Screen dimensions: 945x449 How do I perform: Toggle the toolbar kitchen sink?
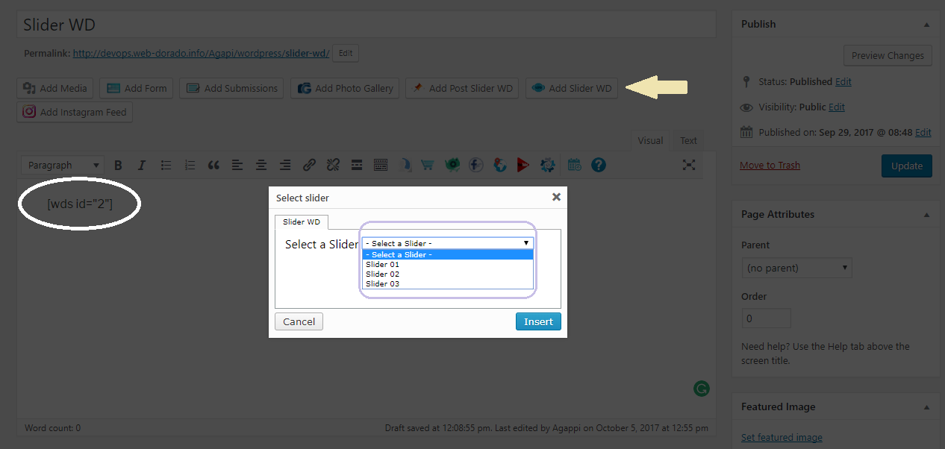pyautogui.click(x=381, y=166)
